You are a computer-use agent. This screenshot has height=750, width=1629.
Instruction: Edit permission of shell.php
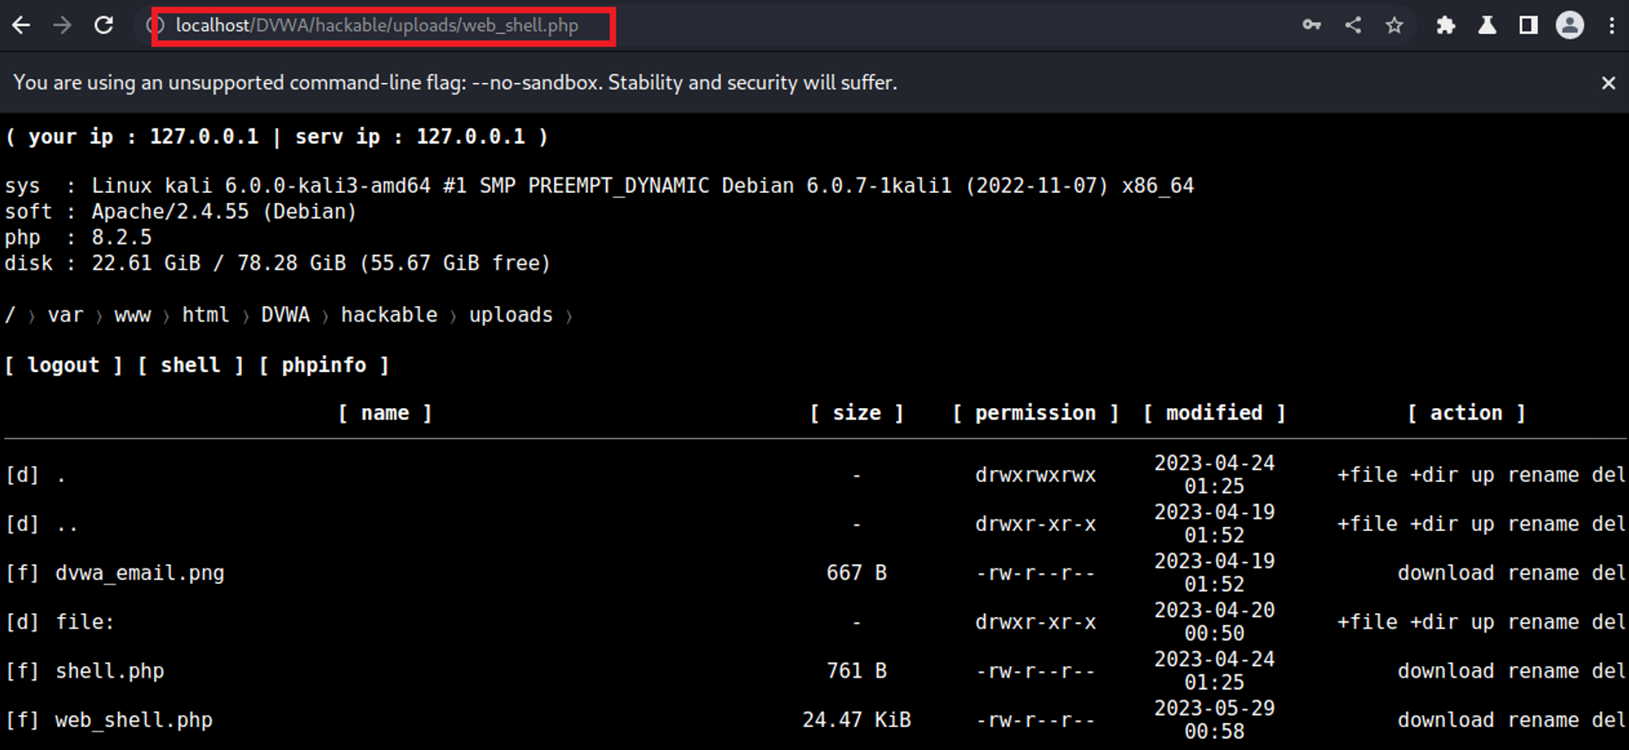(x=1035, y=671)
